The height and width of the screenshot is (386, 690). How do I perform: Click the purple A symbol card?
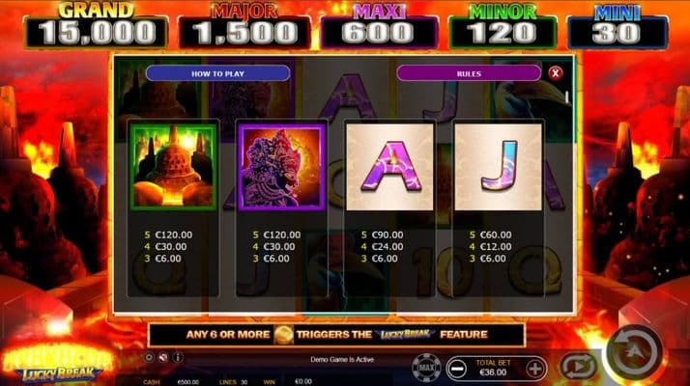[x=389, y=167]
